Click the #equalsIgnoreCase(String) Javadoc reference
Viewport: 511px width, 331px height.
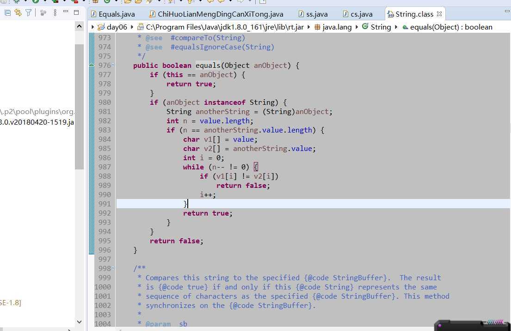tap(222, 47)
